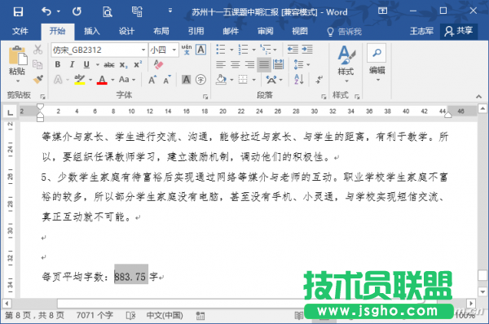This screenshot has height=324, width=489.
Task: Switch to the 设计 Design tab
Action: (x=126, y=31)
